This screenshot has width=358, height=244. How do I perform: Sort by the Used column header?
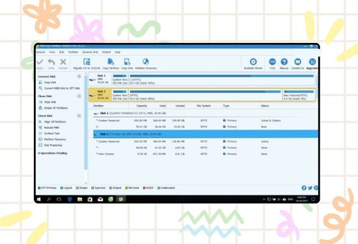[x=163, y=106]
